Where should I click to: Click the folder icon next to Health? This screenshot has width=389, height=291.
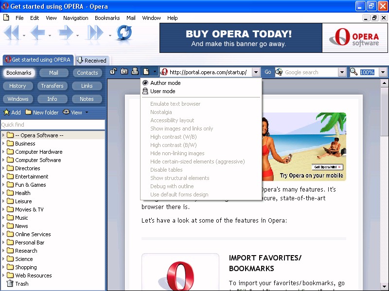[10, 193]
